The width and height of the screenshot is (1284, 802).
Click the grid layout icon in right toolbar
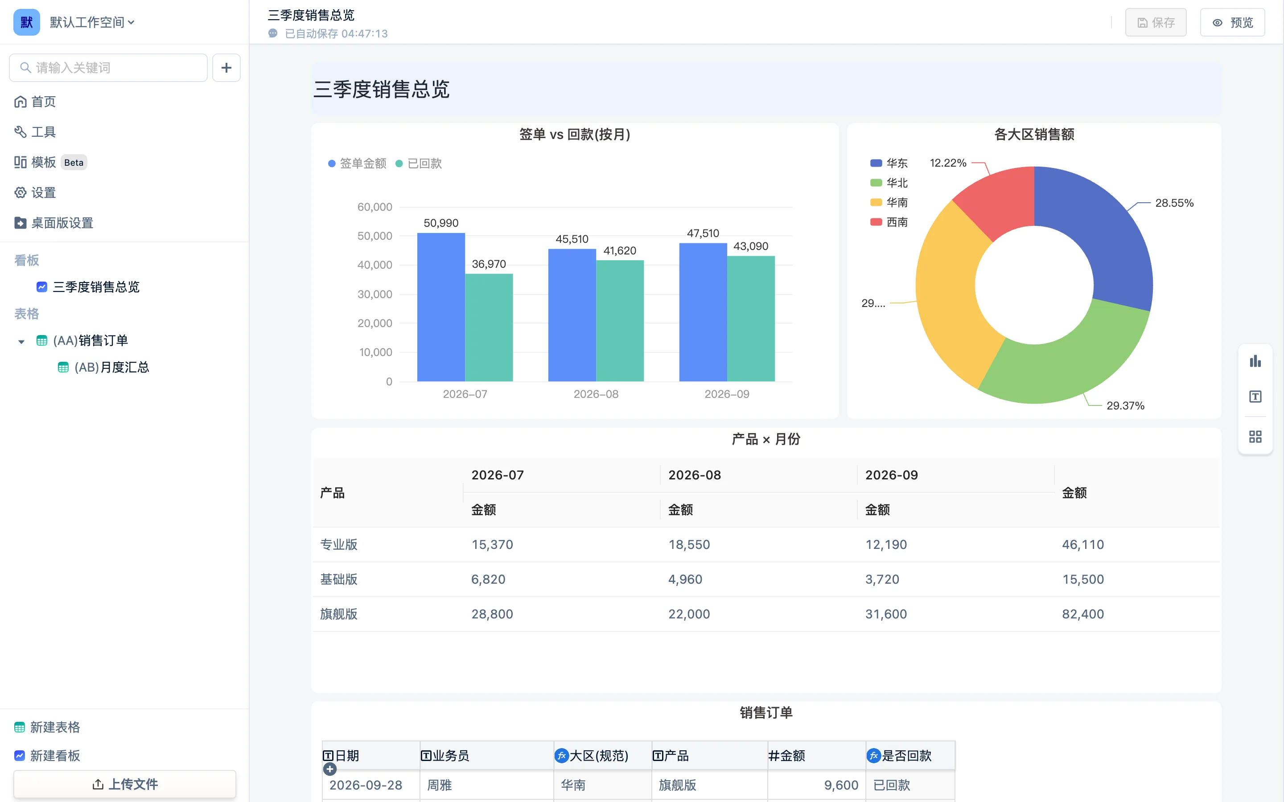pyautogui.click(x=1255, y=437)
